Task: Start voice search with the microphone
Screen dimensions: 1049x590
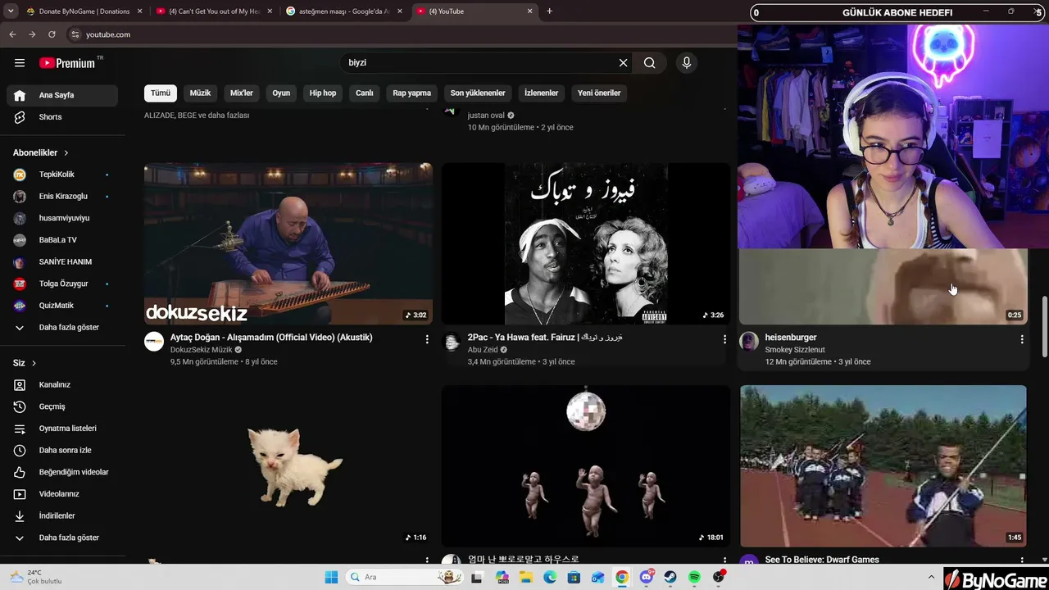Action: (x=687, y=63)
